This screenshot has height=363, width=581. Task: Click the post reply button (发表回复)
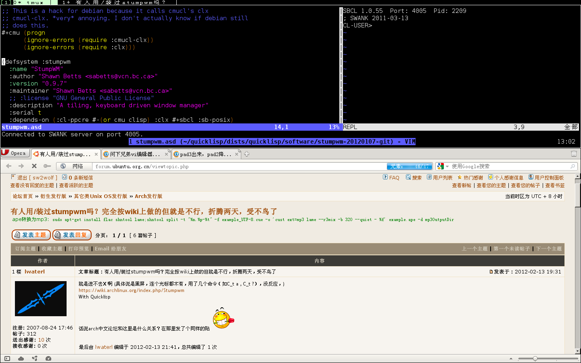coord(72,235)
